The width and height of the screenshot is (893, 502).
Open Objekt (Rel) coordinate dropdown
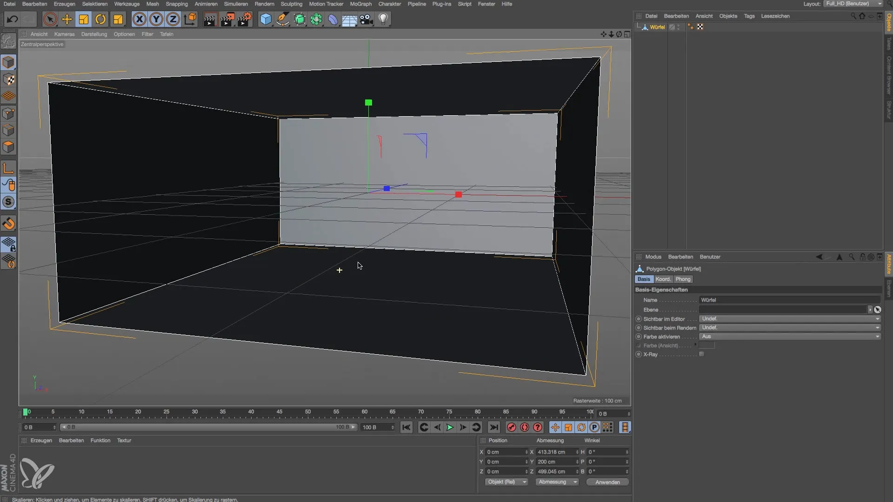(506, 482)
